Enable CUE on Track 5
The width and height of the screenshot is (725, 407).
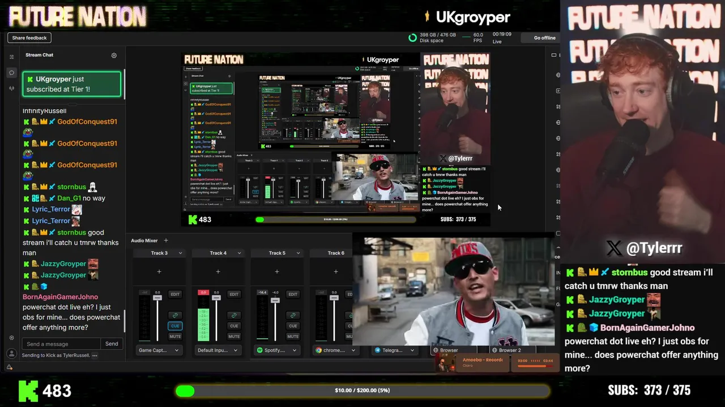(293, 326)
